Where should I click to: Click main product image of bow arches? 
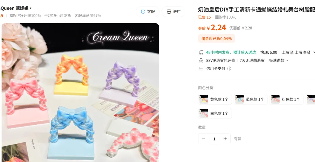[80, 93]
